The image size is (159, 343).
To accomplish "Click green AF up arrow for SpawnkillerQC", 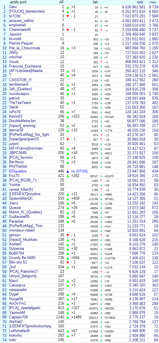I will (68, 199).
